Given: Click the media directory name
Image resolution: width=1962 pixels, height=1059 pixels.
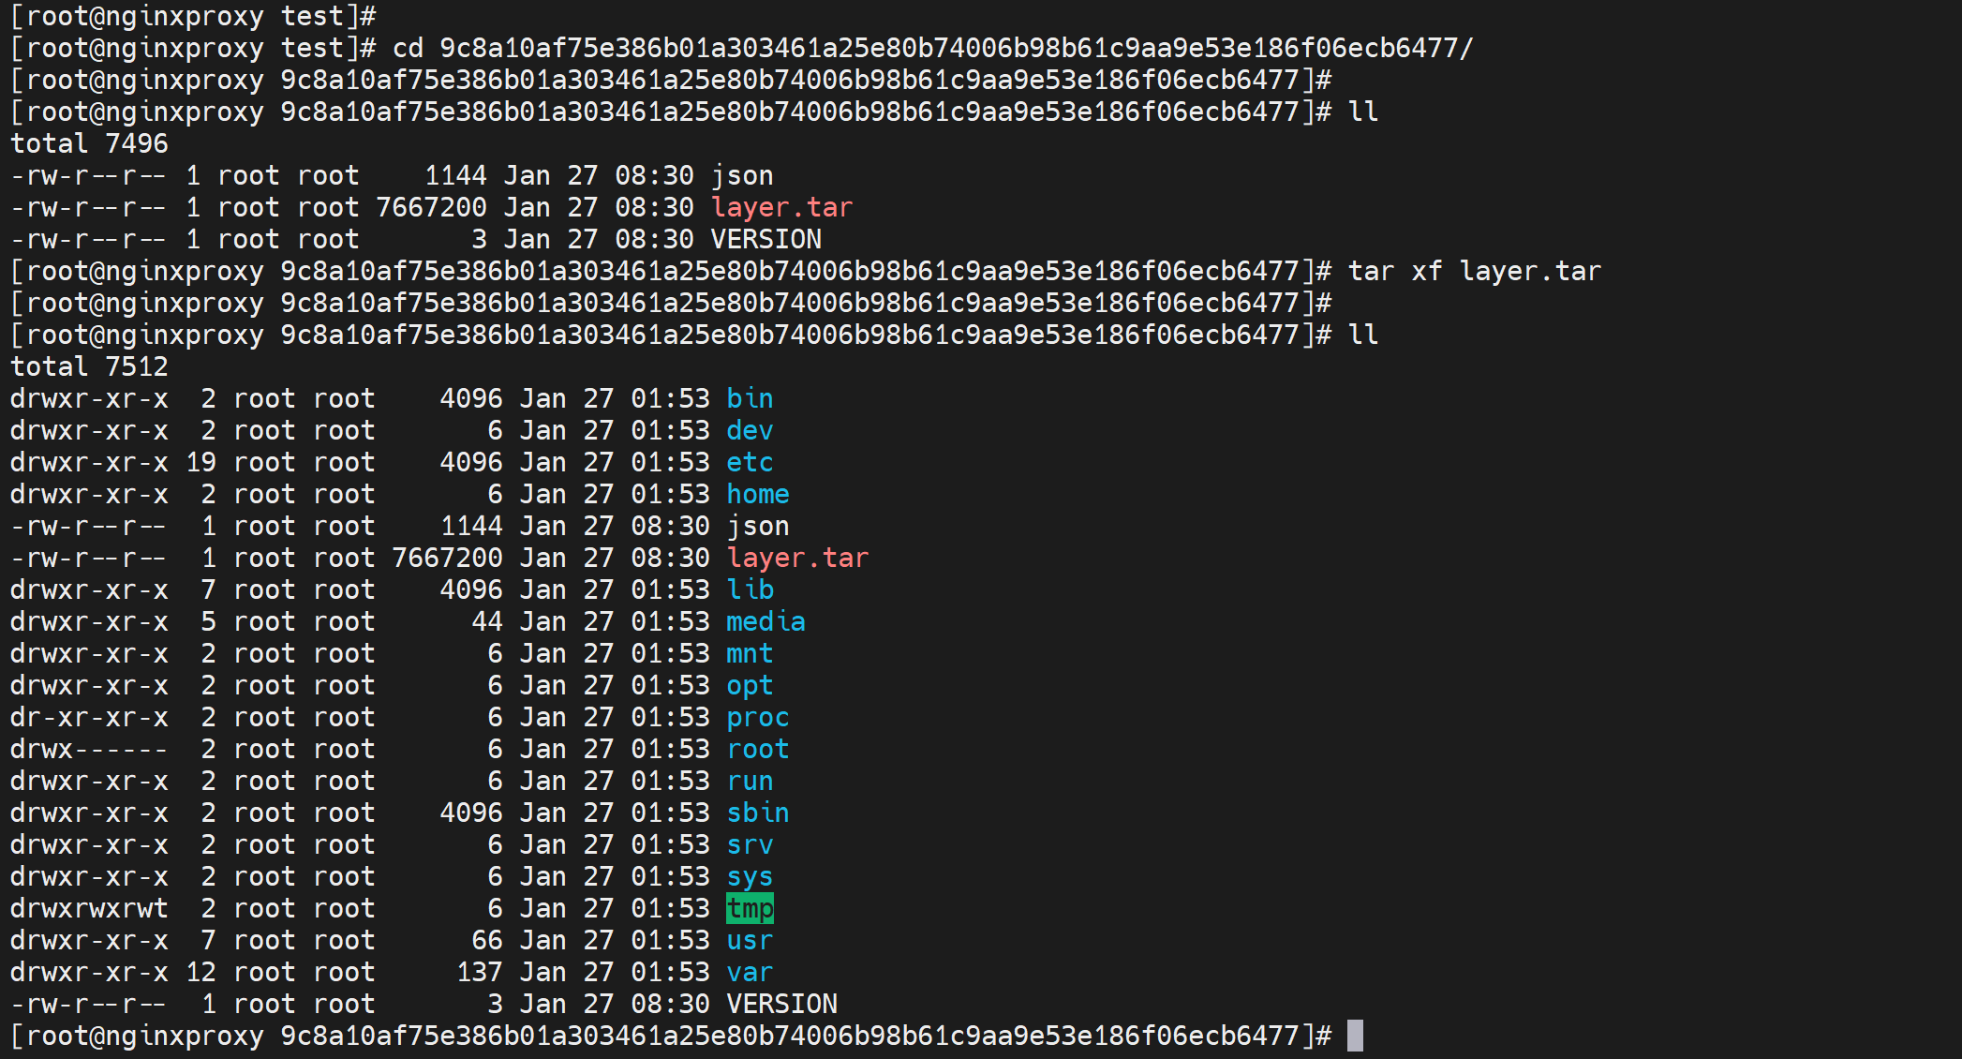Looking at the screenshot, I should [765, 621].
